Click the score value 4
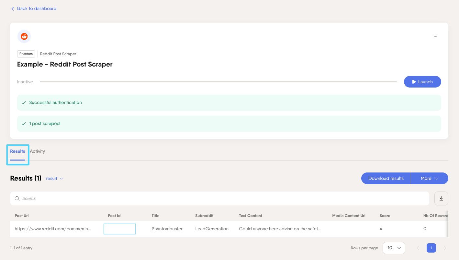Screen dimensions: 459x260 [x=381, y=229]
